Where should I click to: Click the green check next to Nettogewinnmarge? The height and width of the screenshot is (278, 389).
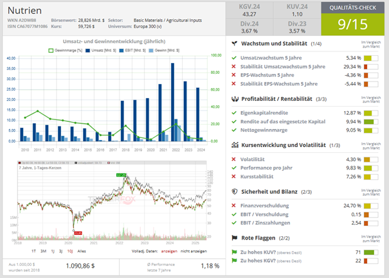point(233,130)
